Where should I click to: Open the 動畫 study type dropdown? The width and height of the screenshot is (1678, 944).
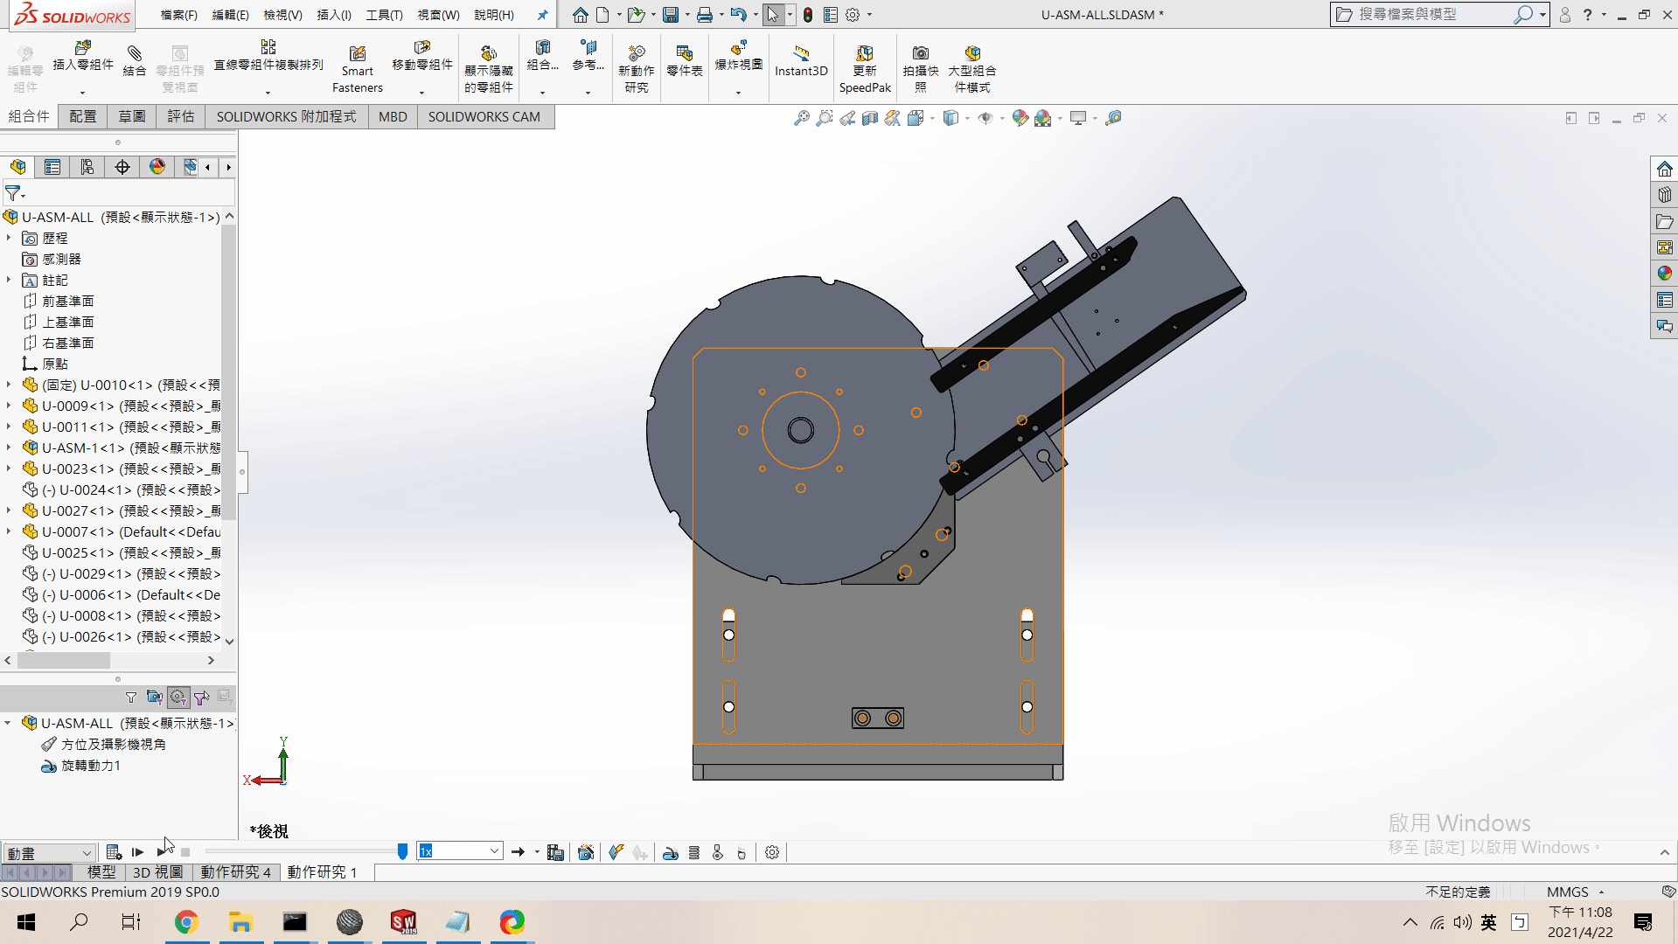(48, 852)
